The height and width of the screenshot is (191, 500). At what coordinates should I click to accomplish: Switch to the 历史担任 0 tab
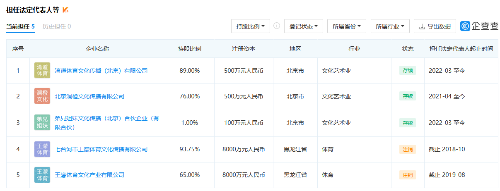coord(57,26)
